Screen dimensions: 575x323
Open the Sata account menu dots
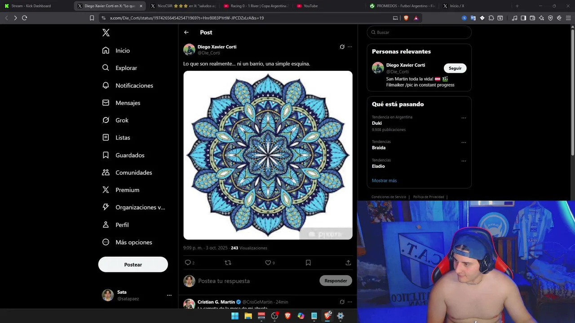169,295
